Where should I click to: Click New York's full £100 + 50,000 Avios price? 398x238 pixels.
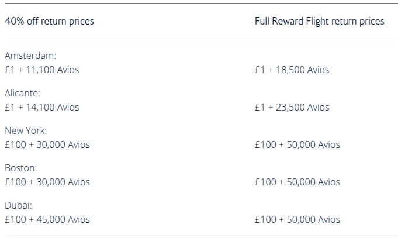(297, 145)
